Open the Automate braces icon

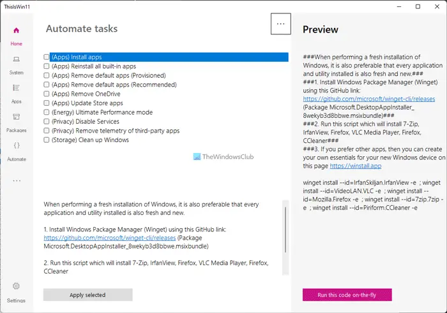pos(16,146)
